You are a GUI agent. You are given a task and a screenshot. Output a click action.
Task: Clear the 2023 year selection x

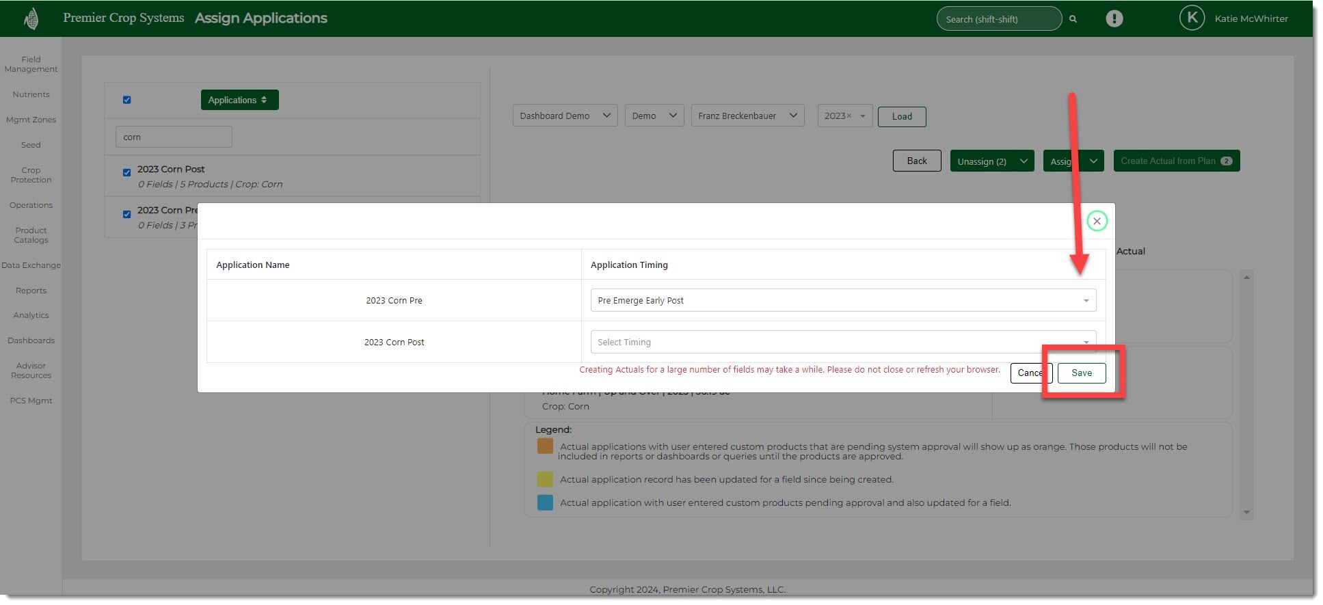click(849, 116)
